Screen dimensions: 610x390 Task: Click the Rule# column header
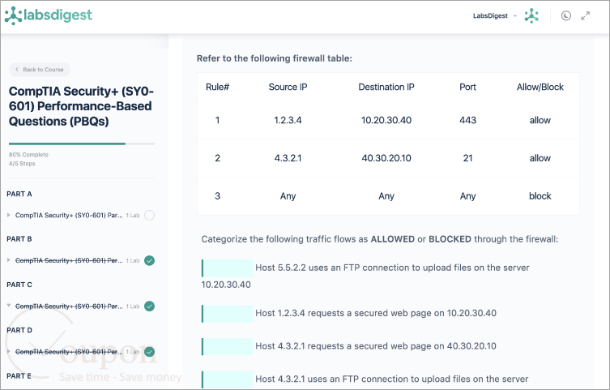217,88
